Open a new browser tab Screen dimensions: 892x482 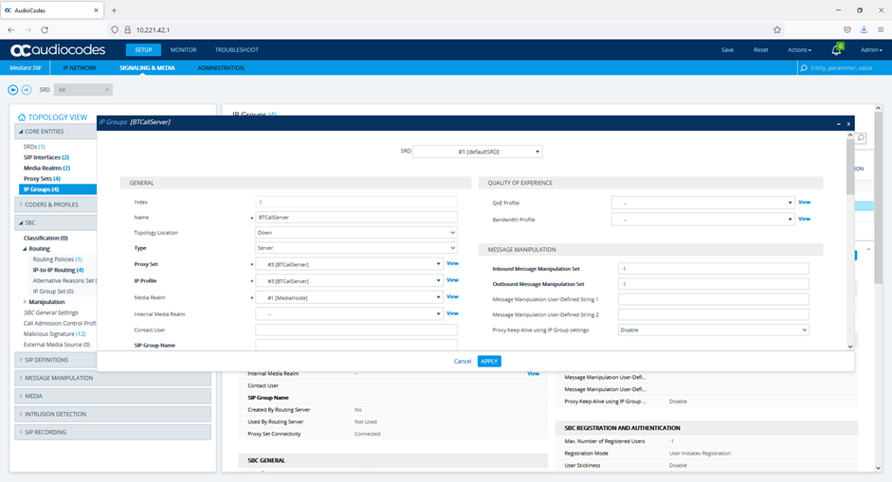(x=114, y=10)
